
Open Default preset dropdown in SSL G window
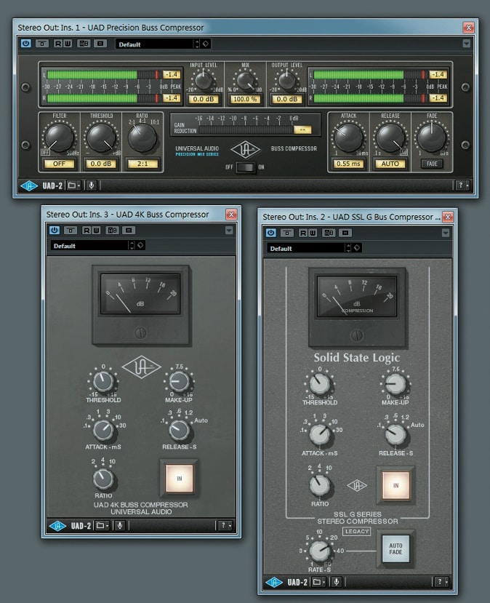306,249
